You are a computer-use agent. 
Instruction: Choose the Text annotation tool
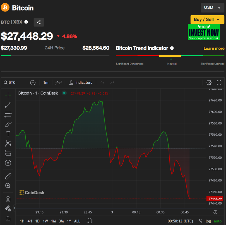(x=8, y=134)
